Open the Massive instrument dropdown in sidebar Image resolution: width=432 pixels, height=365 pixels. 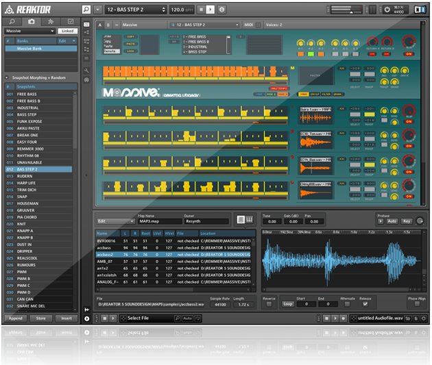29,31
